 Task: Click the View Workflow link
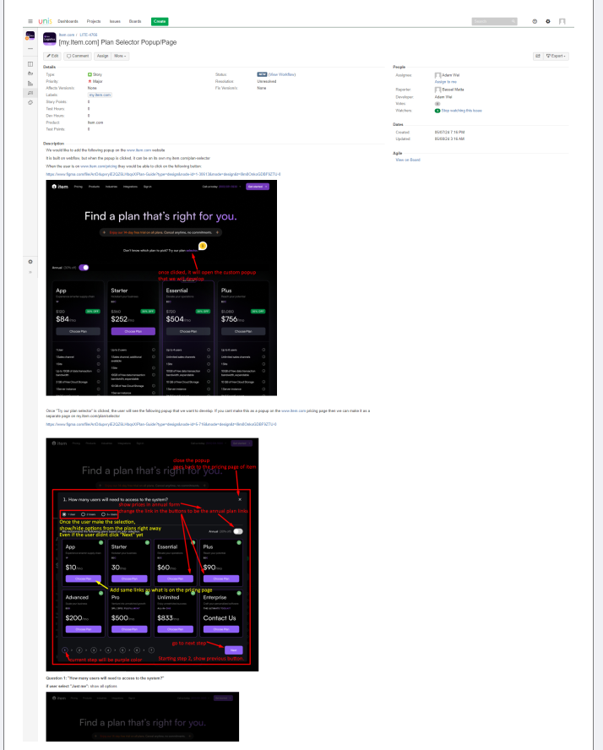click(x=284, y=74)
